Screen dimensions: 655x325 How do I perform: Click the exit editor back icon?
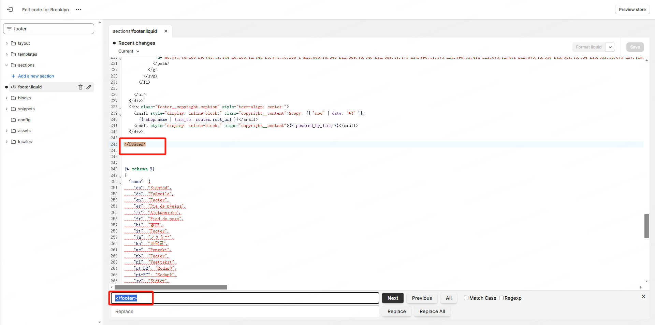click(10, 10)
